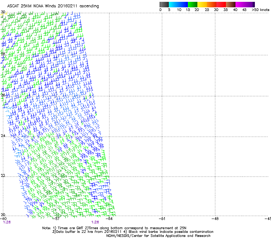The image size is (271, 238).
Task: Select the legend tick label "45"
Action: tap(244, 10)
